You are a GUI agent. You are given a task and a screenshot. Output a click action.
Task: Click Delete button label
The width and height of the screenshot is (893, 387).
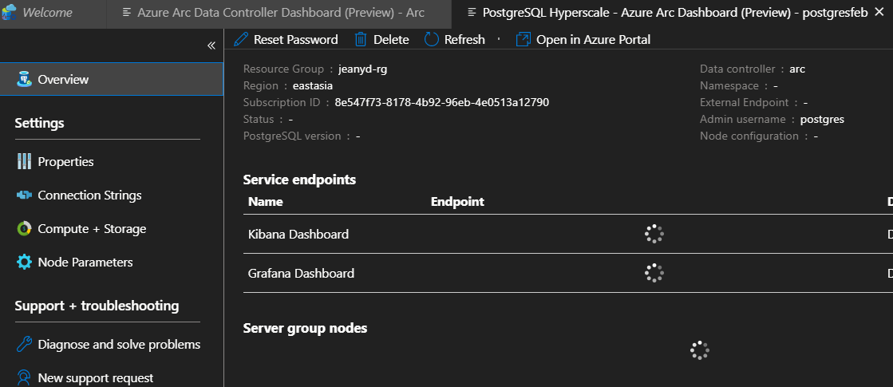tap(391, 39)
